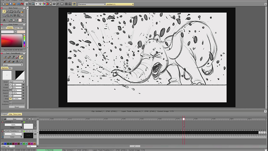This screenshot has height=151, width=268.
Task: Open the Grain 'Hard' dropdown
Action: coord(16,82)
